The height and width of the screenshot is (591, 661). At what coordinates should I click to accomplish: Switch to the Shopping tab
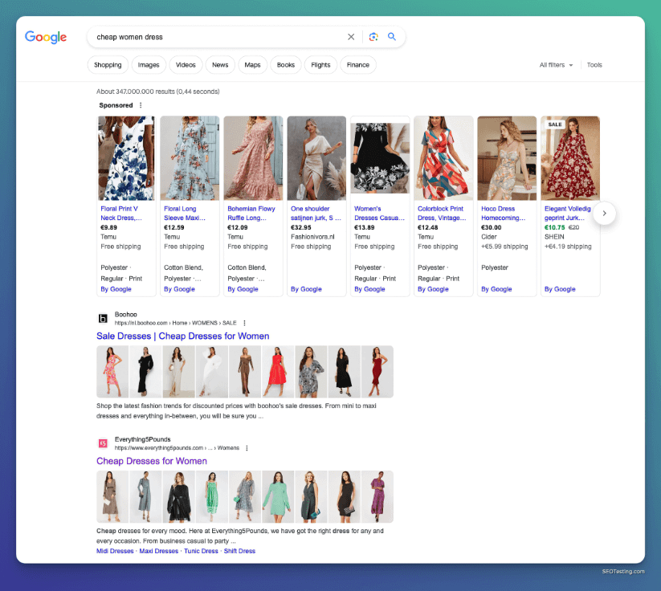point(108,65)
